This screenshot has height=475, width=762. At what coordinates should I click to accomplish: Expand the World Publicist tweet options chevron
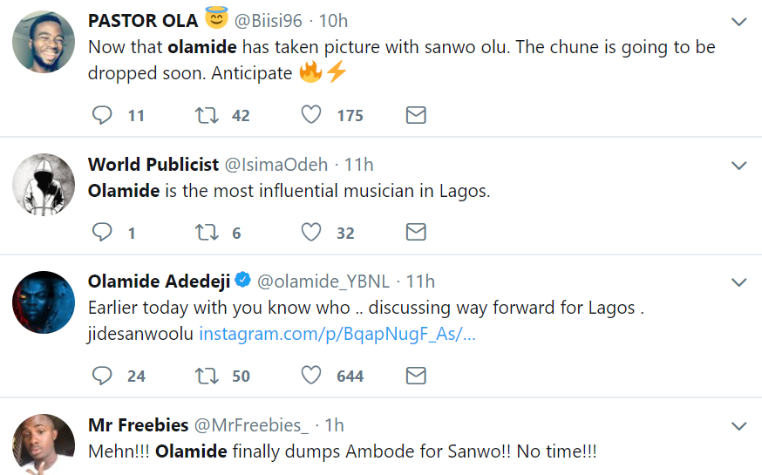click(x=738, y=166)
